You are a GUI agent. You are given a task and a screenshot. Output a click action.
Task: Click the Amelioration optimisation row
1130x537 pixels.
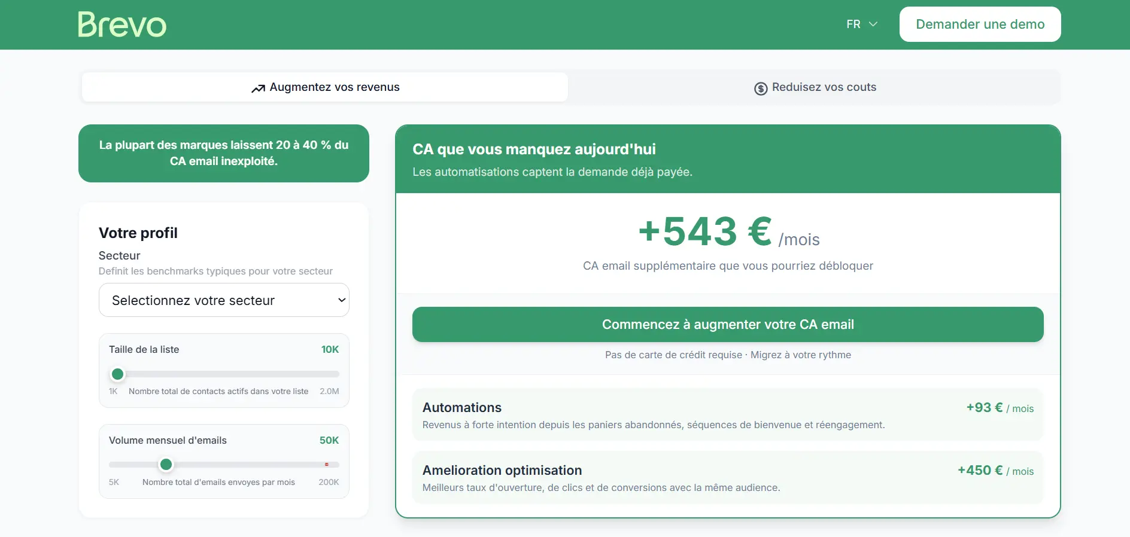727,477
